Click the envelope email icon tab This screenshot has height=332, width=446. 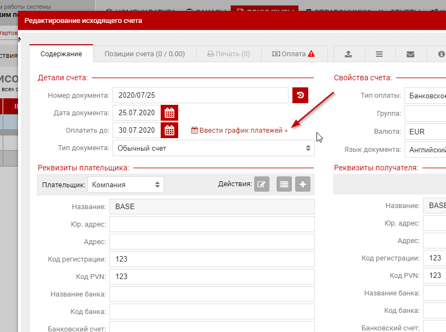pos(410,54)
